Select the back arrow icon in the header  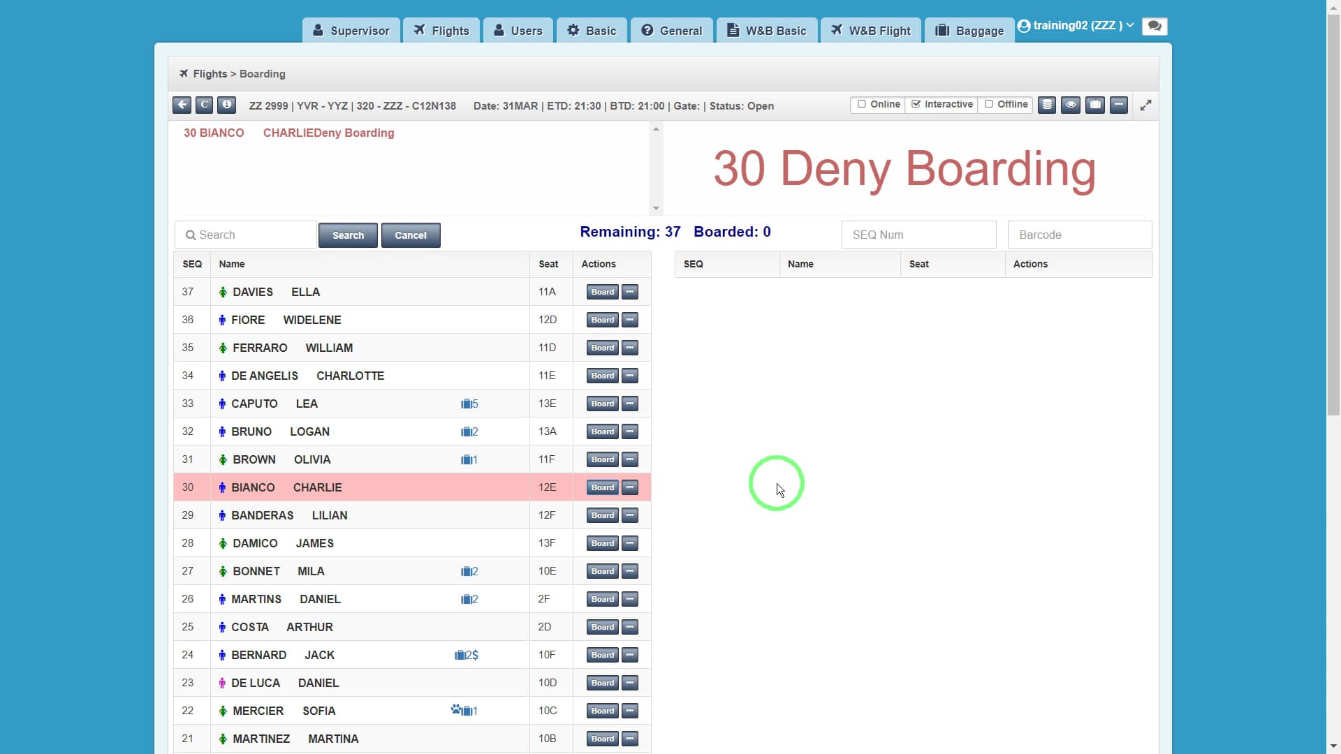[x=182, y=105]
